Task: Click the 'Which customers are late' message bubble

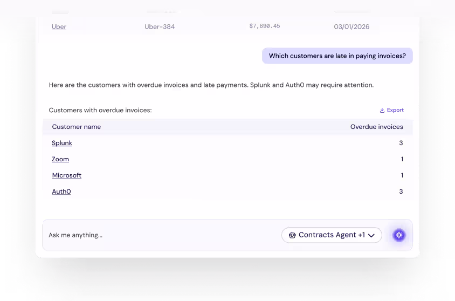Action: click(337, 56)
